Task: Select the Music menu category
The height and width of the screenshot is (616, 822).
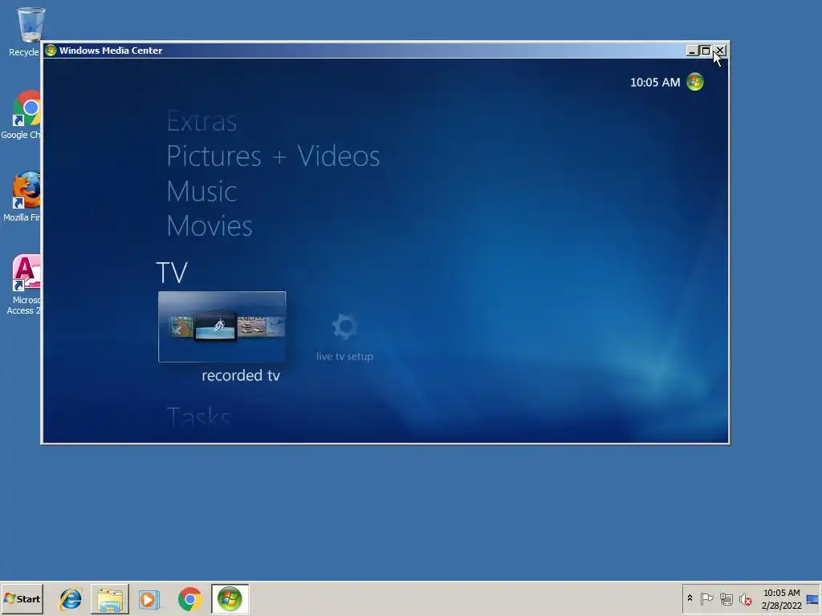Action: pyautogui.click(x=201, y=191)
